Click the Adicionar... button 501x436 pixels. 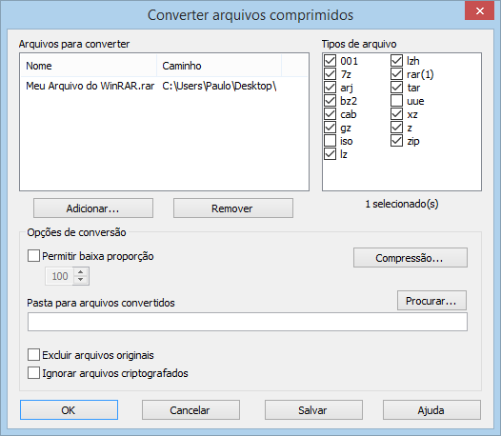point(93,208)
